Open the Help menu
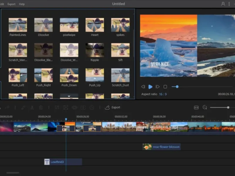 (x=22, y=4)
